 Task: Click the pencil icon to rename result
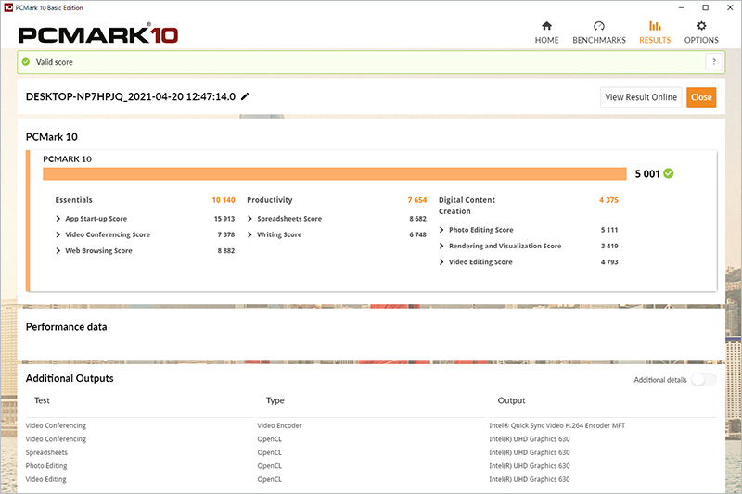pyautogui.click(x=245, y=97)
